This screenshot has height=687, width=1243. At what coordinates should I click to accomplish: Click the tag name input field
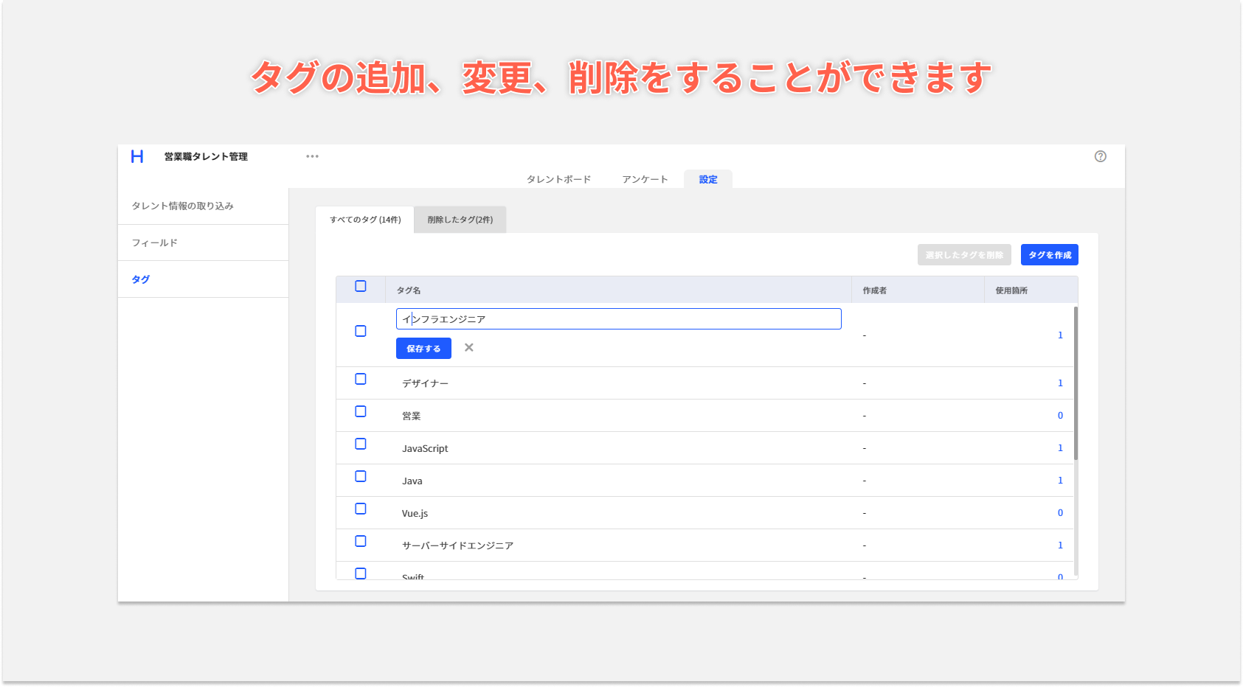click(618, 319)
